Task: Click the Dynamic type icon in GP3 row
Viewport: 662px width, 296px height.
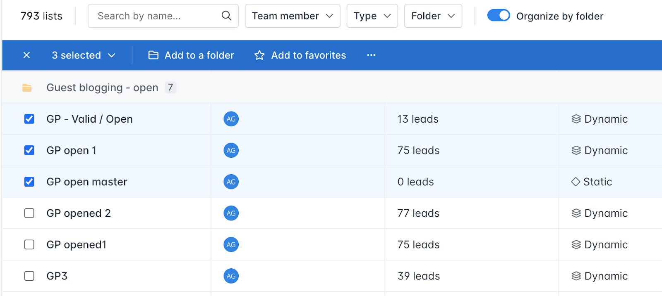Action: click(576, 276)
